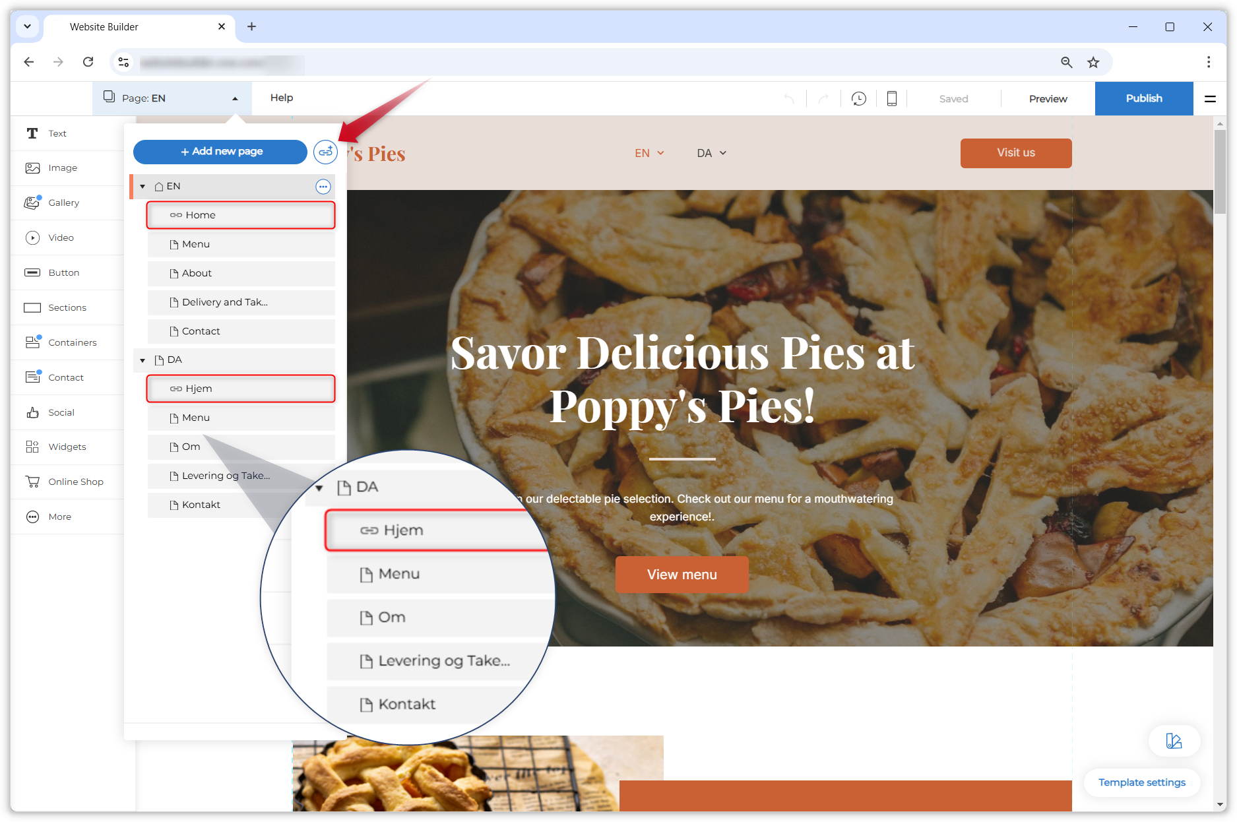The width and height of the screenshot is (1237, 822).
Task: Open the Online Shop panel
Action: 75,482
